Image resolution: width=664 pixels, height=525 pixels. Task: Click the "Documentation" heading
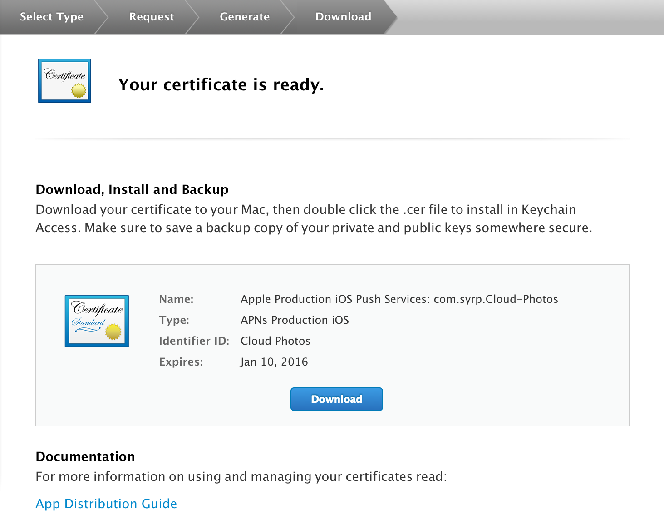pyautogui.click(x=85, y=456)
